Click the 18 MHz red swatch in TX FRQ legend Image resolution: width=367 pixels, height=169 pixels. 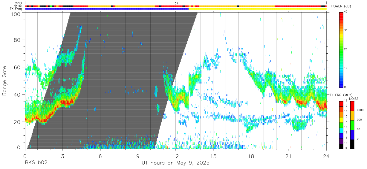pos(341,104)
